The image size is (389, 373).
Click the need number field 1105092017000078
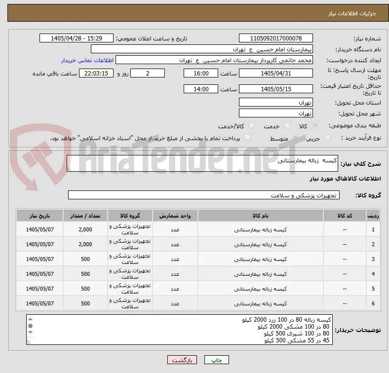point(275,38)
